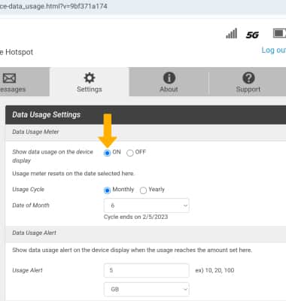Choose Monthly usage cycle
This screenshot has width=286, height=301.
tap(107, 190)
